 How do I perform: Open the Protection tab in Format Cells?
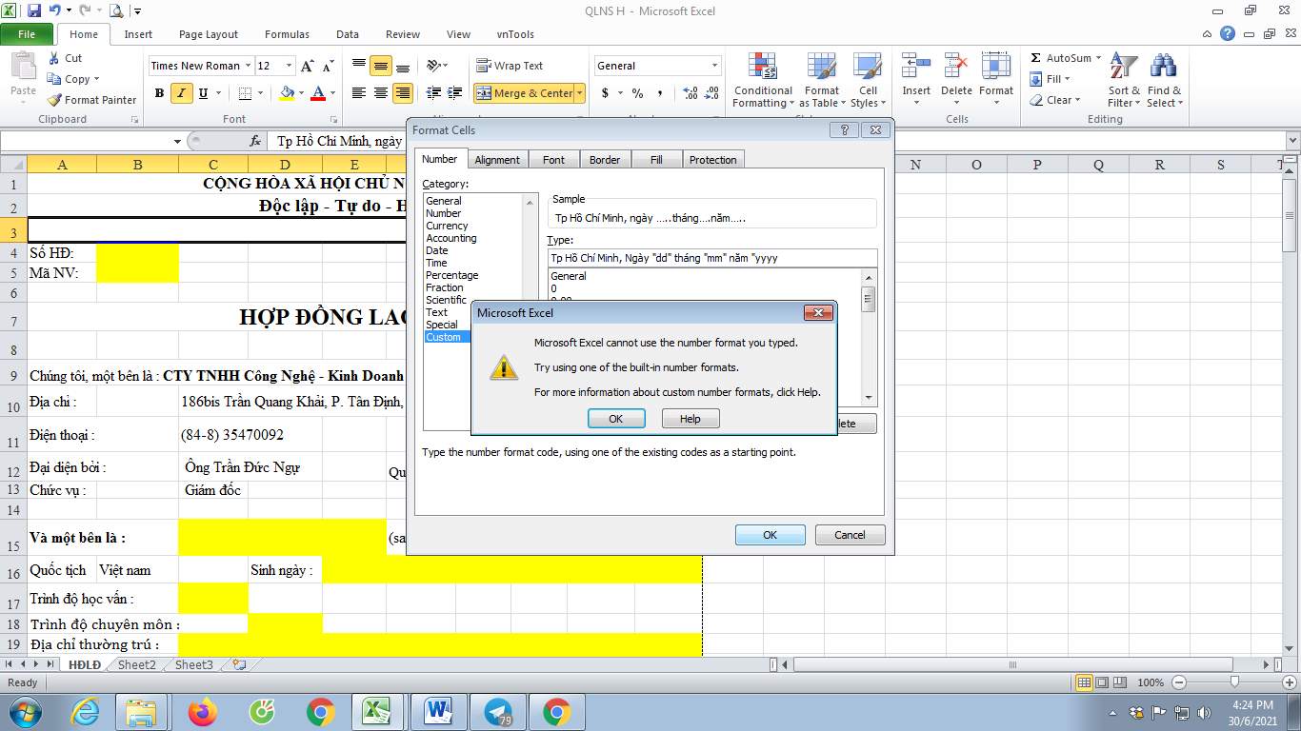712,160
